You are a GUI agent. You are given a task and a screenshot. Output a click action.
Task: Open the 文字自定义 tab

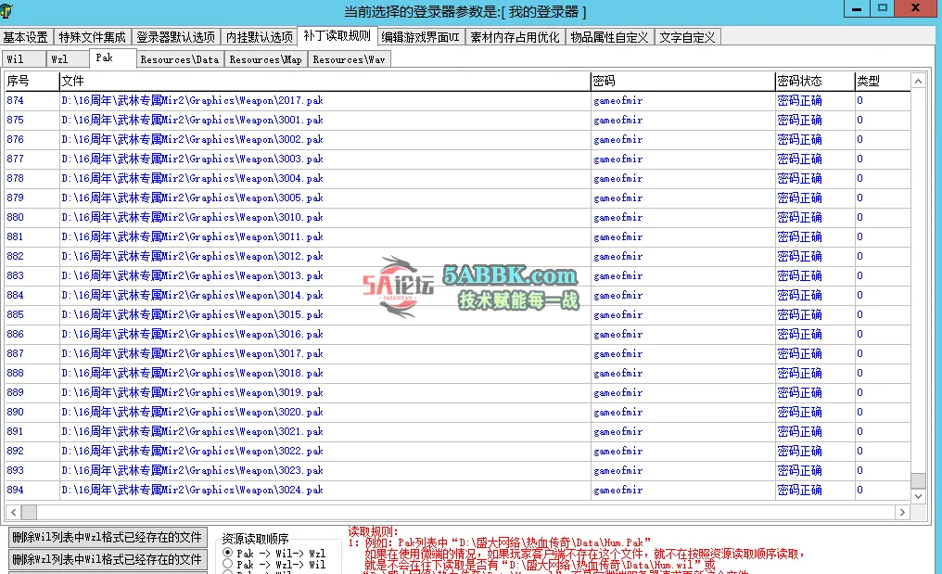coord(687,37)
